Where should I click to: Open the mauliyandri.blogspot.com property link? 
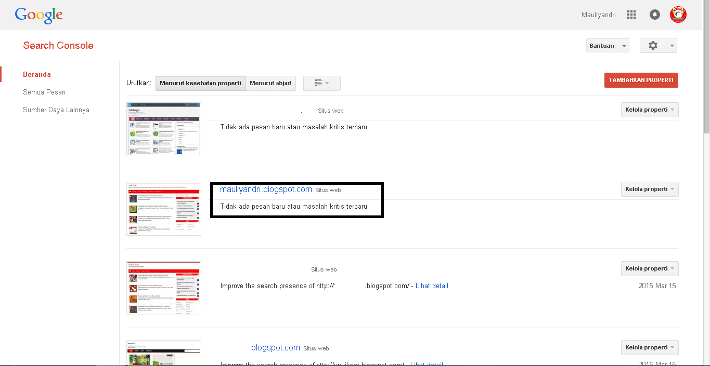(266, 189)
